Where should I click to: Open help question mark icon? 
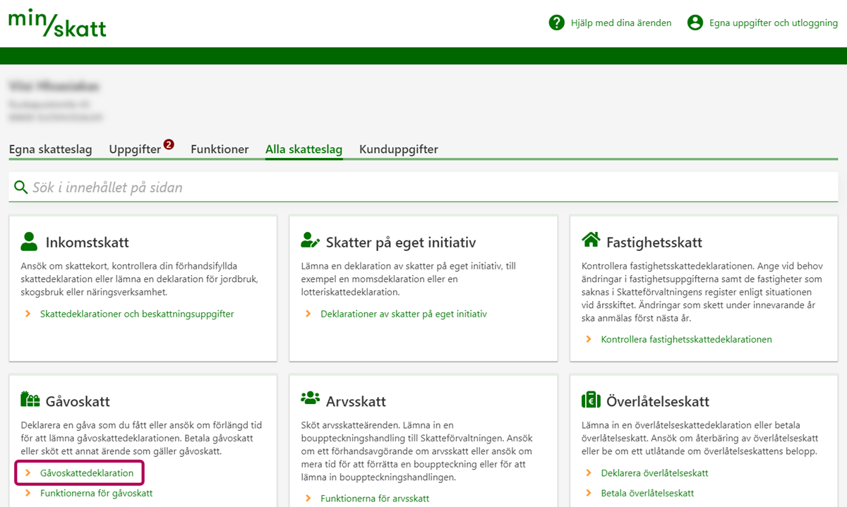click(x=557, y=23)
